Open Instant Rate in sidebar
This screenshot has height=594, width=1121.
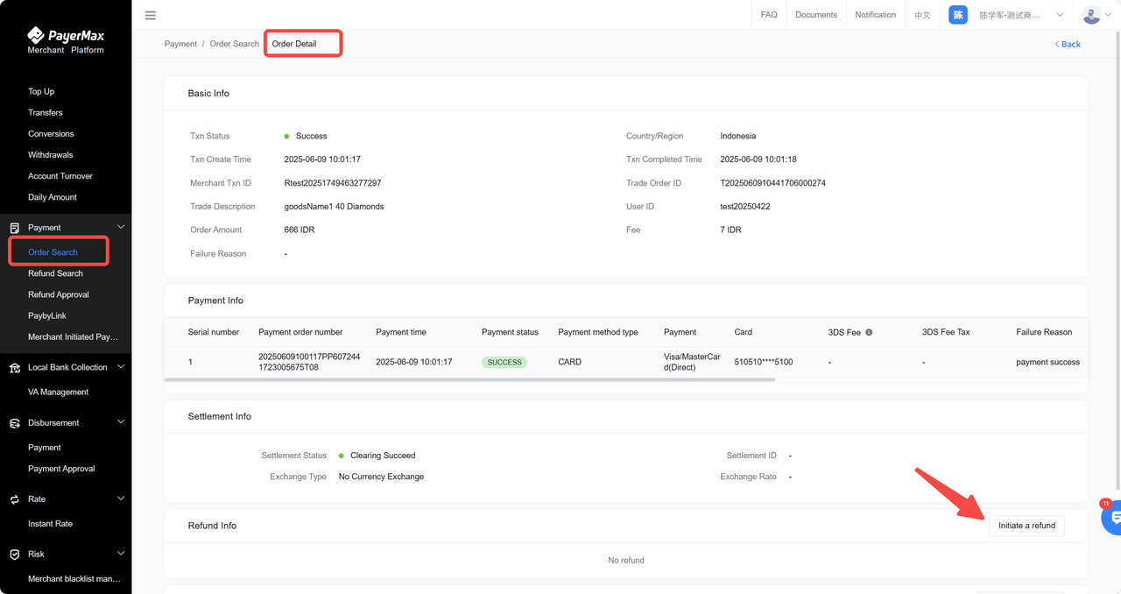click(50, 524)
